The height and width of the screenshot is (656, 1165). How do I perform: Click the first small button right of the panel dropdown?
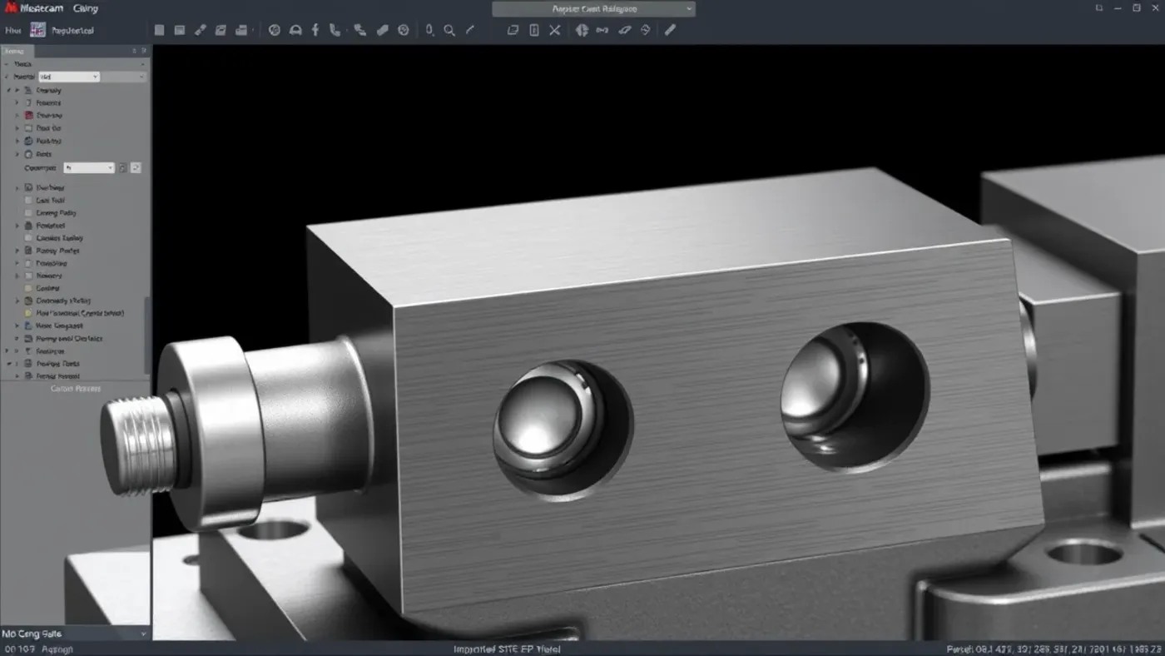(x=122, y=167)
